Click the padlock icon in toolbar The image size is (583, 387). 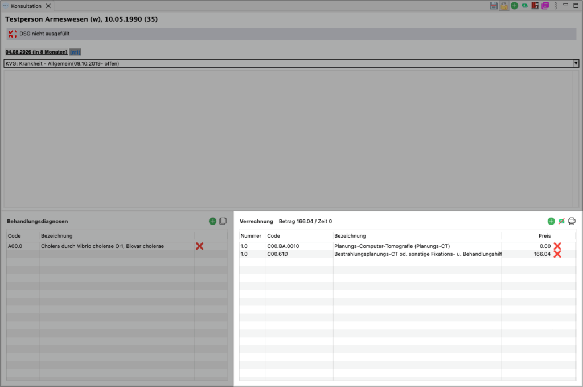504,6
